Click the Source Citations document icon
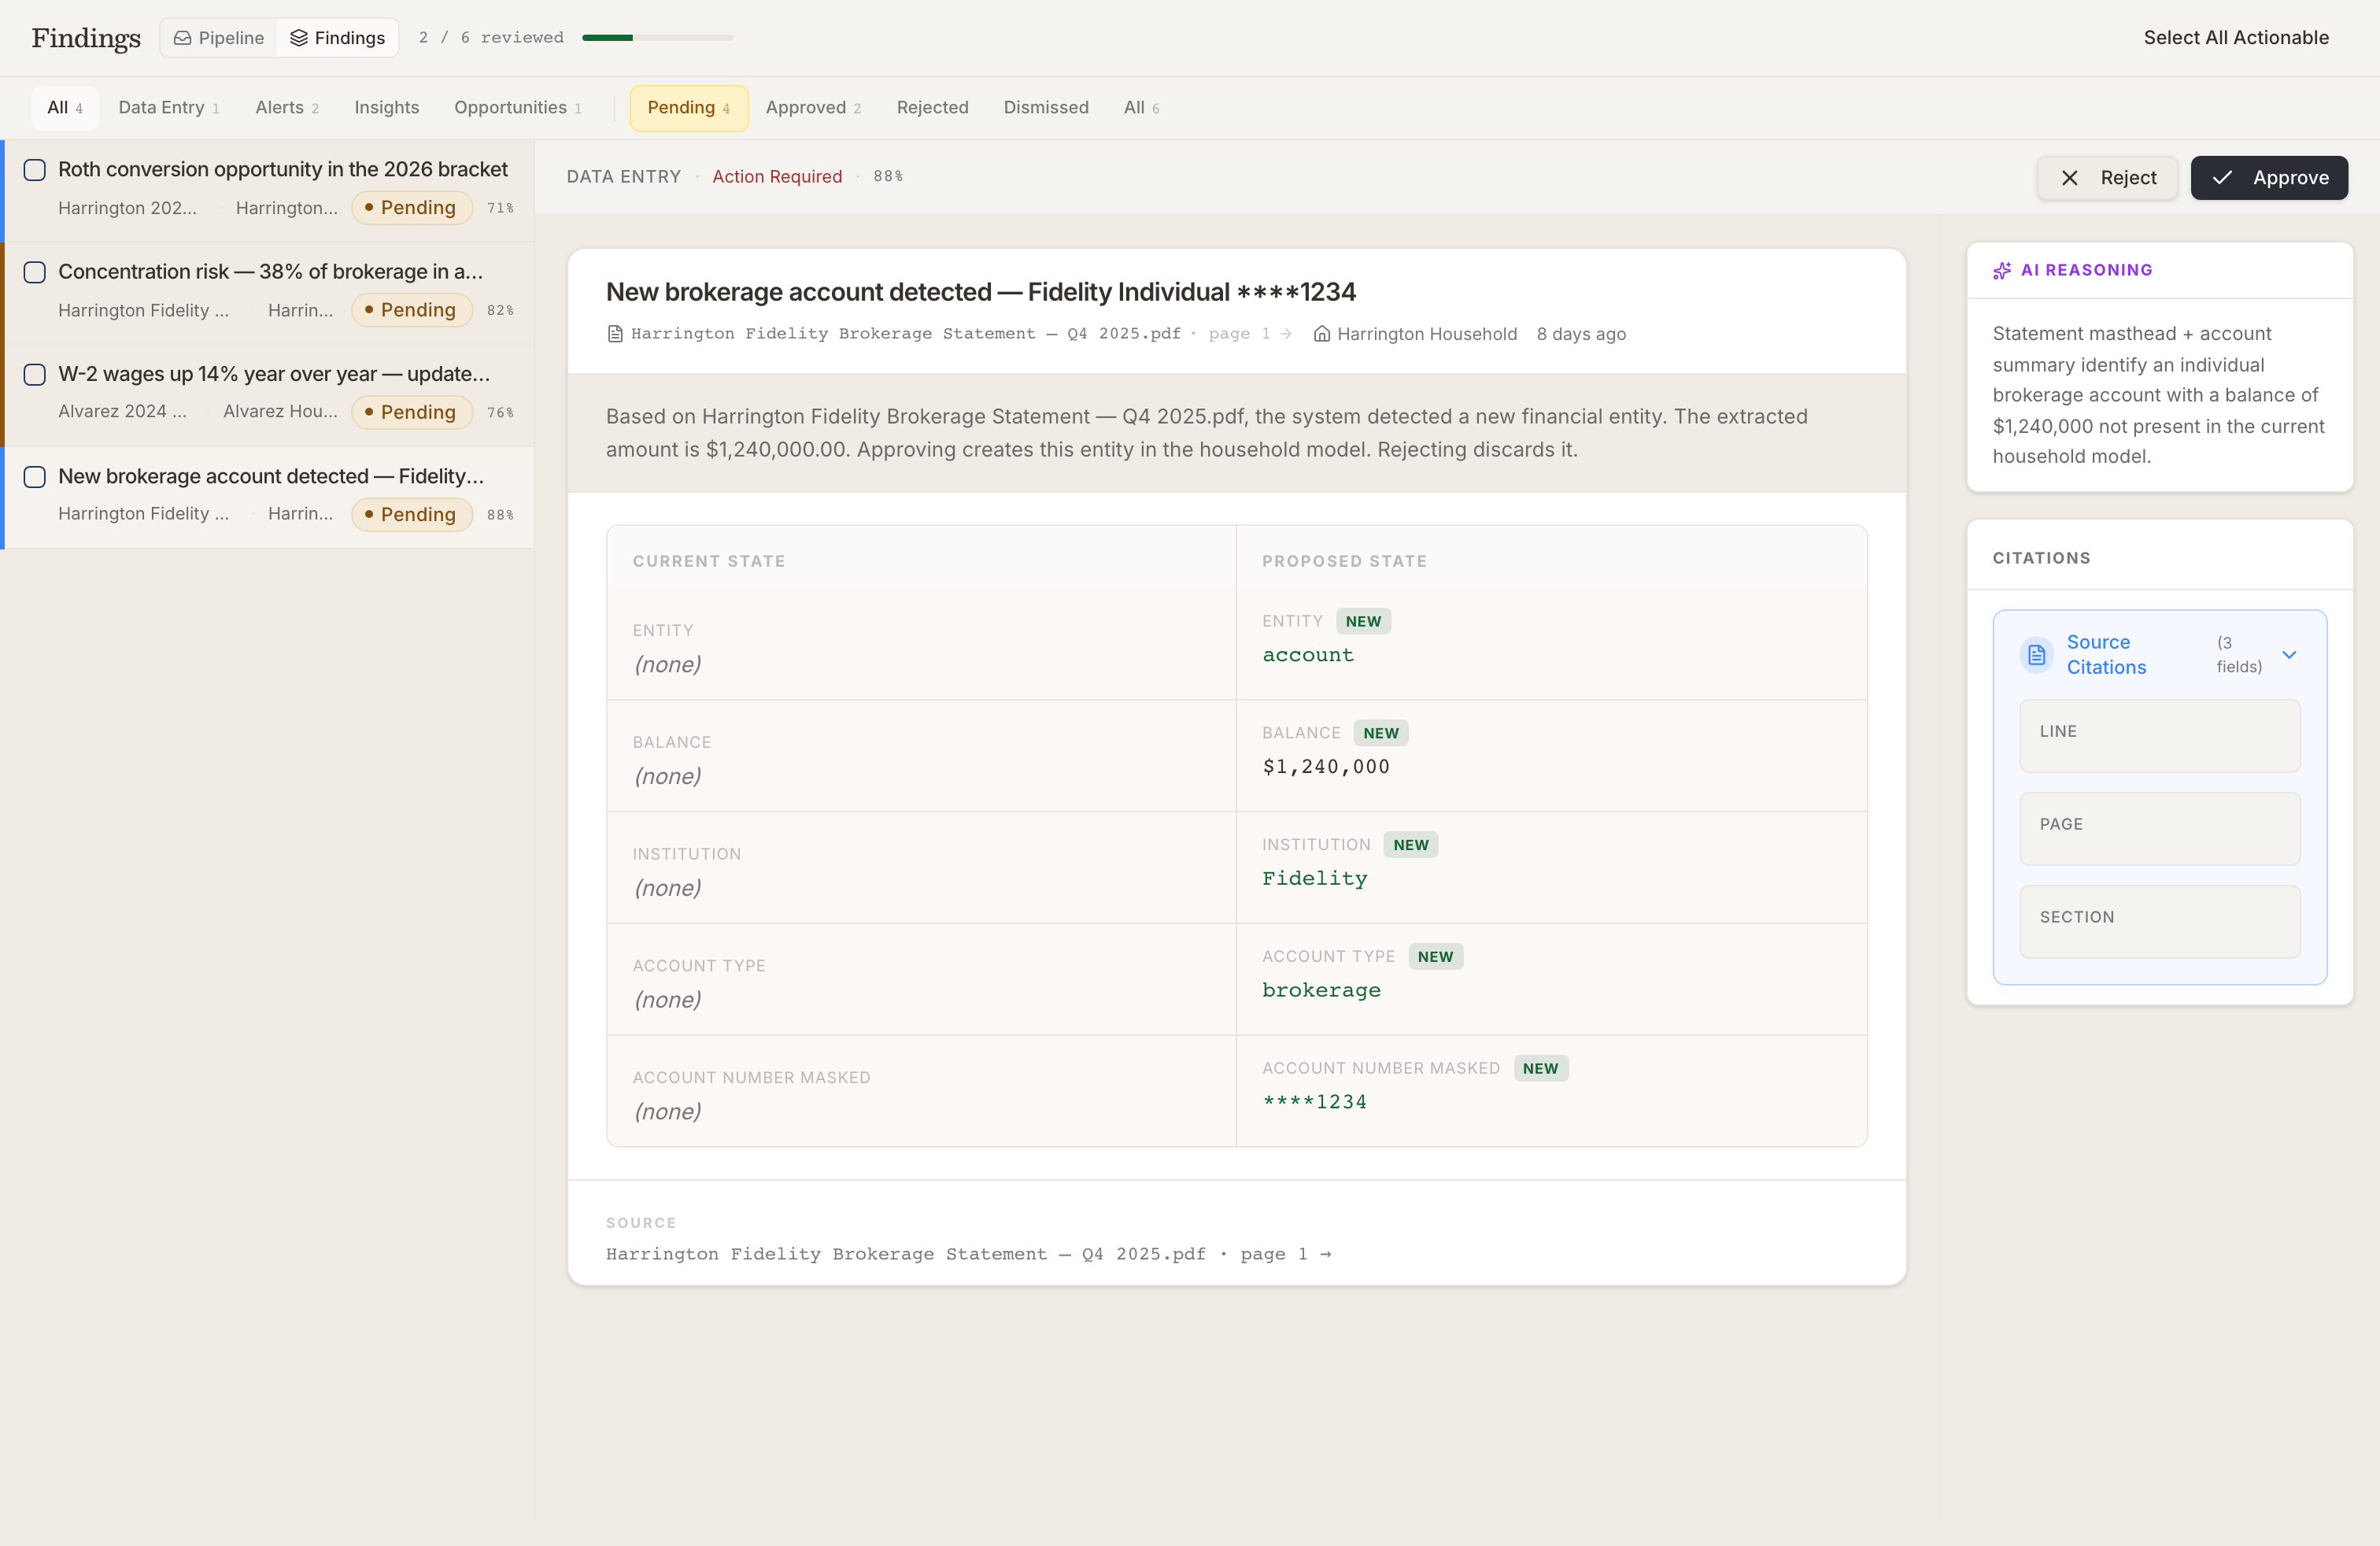 coord(2036,655)
